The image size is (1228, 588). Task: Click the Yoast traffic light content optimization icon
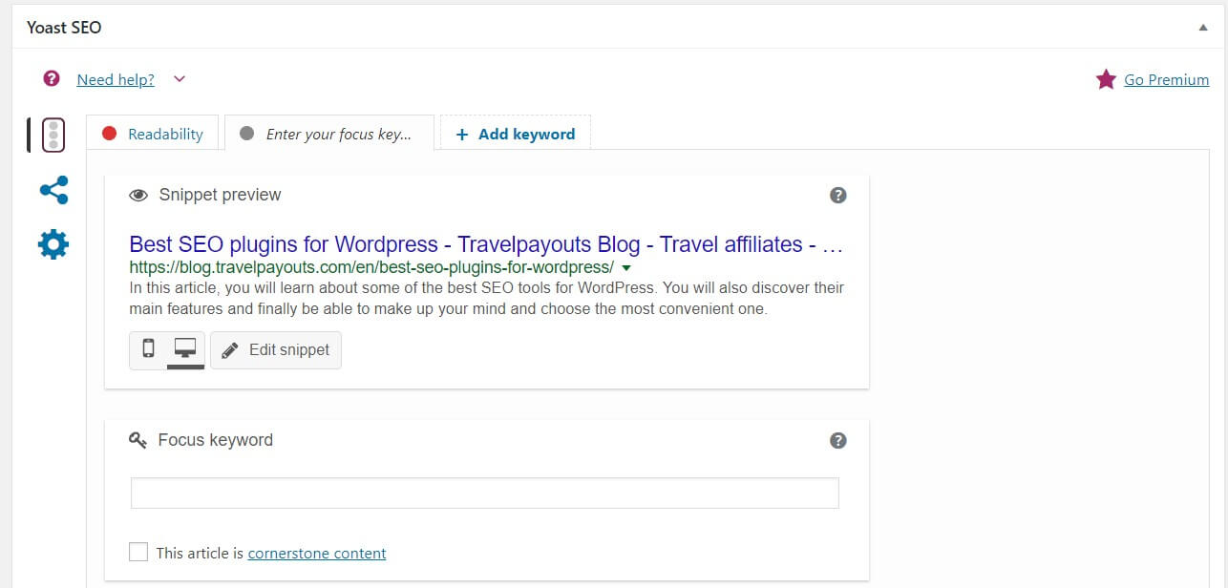point(53,135)
